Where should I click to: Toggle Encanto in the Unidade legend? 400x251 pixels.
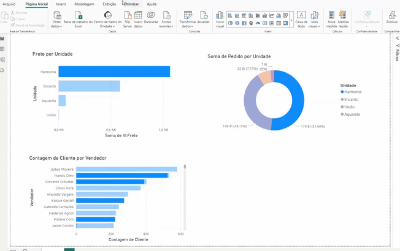click(x=351, y=99)
